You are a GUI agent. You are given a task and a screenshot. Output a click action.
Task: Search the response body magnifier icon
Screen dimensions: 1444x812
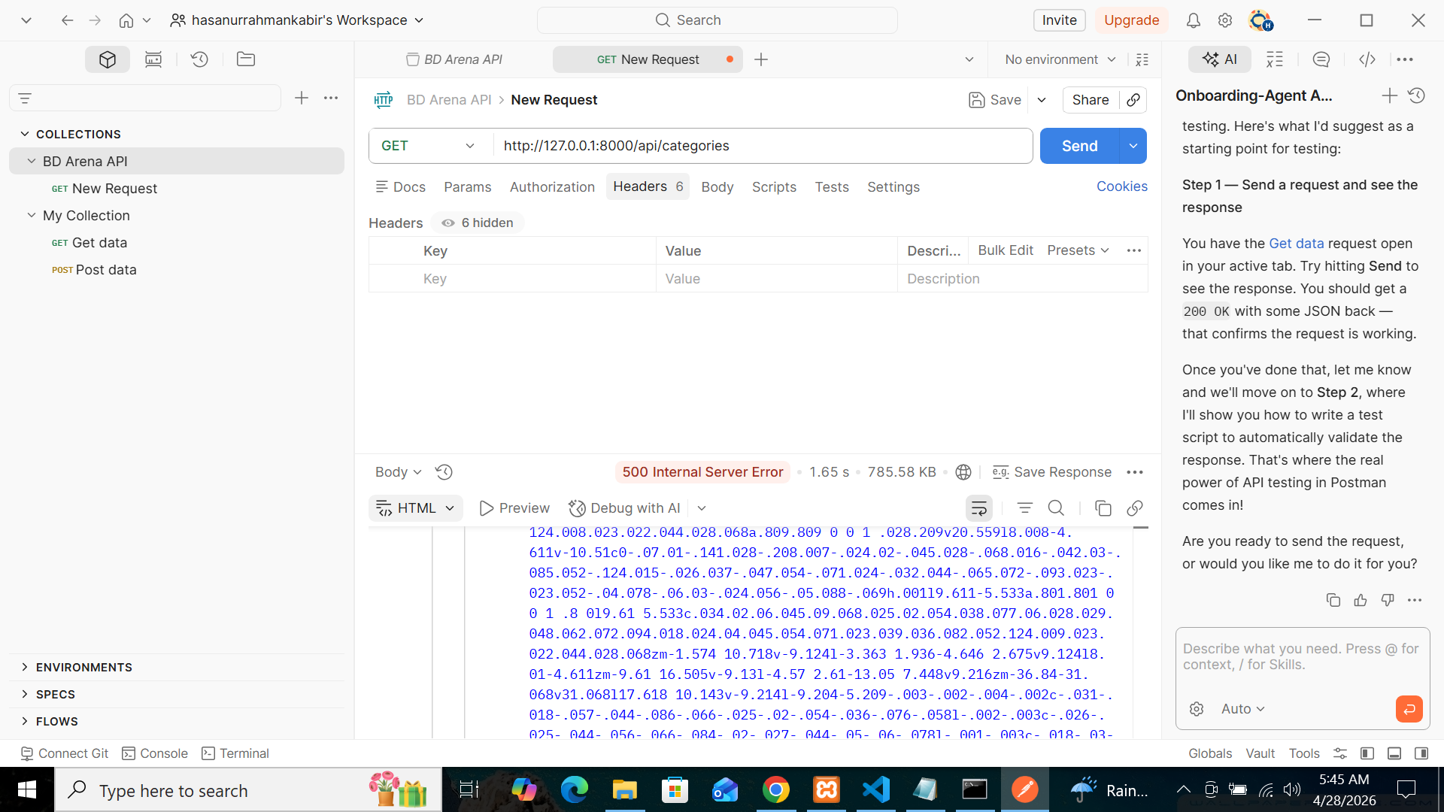coord(1056,508)
